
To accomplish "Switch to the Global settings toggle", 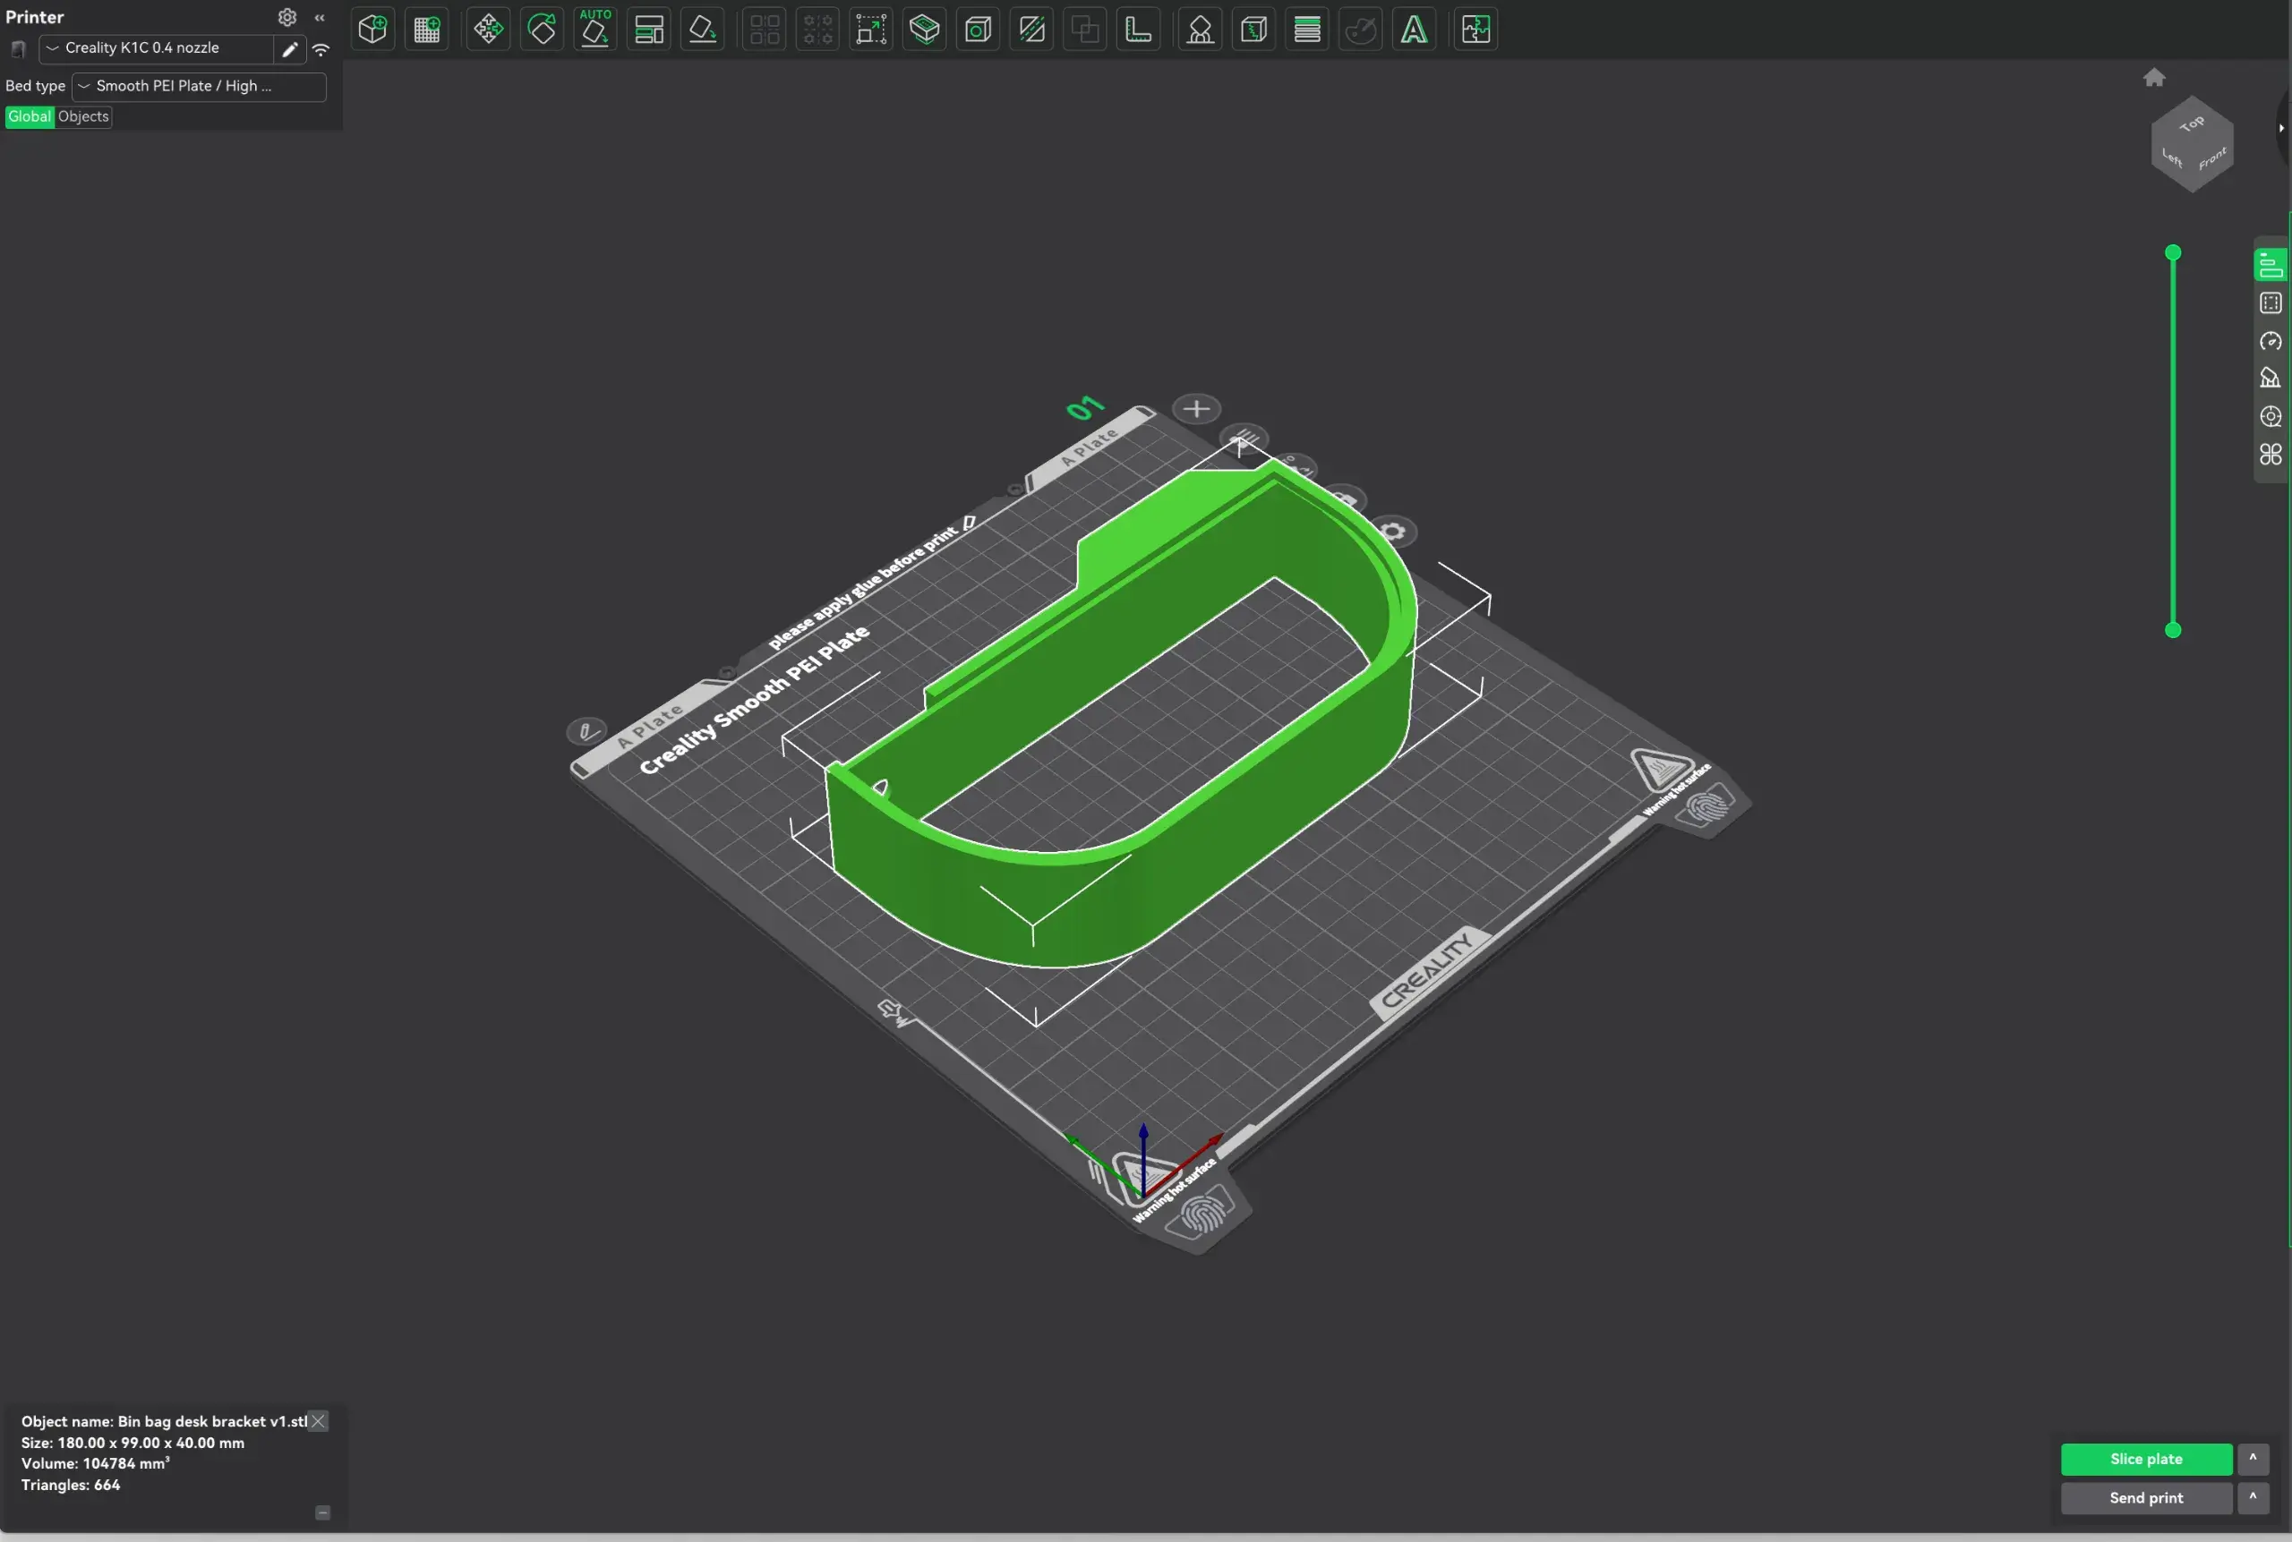I will point(30,116).
